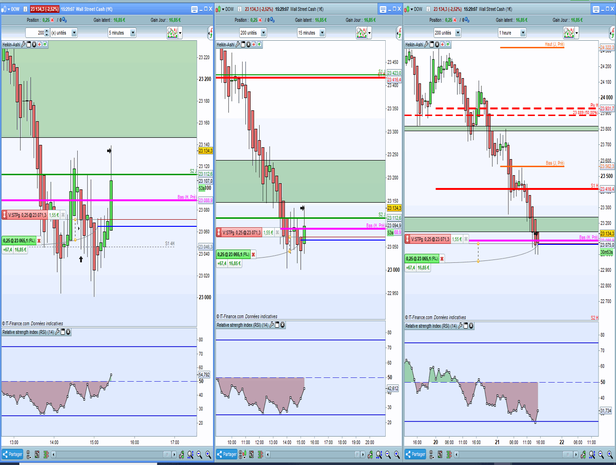Open Heikin-Ashi settings wrench in 5-minute chart
Screen dimensions: 616x465
[23, 45]
